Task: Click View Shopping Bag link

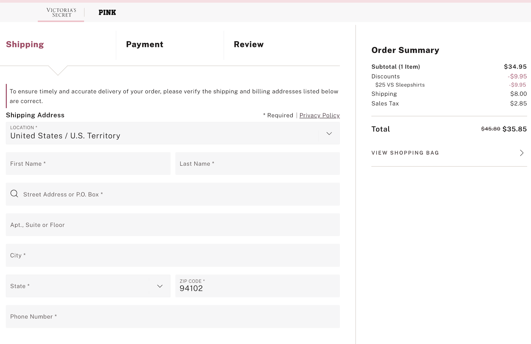Action: (x=405, y=153)
